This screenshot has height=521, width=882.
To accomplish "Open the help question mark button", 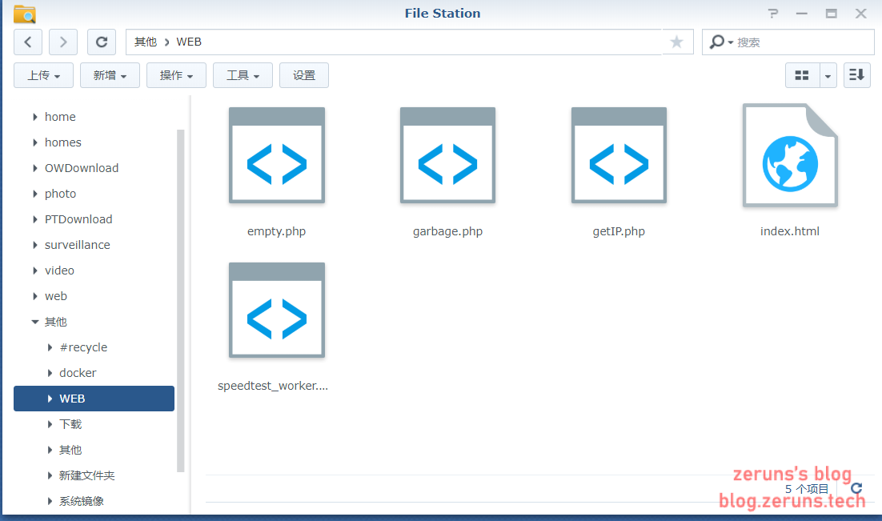I will coord(773,14).
